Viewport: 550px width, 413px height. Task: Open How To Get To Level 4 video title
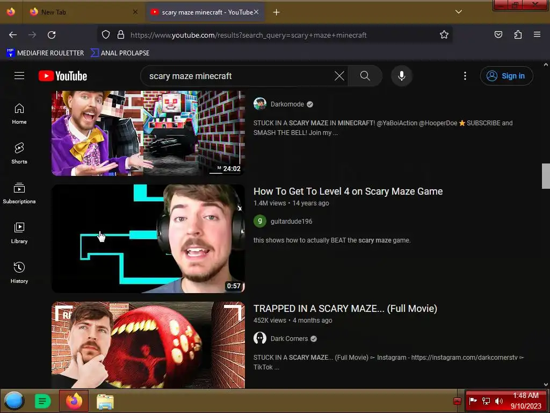point(348,191)
